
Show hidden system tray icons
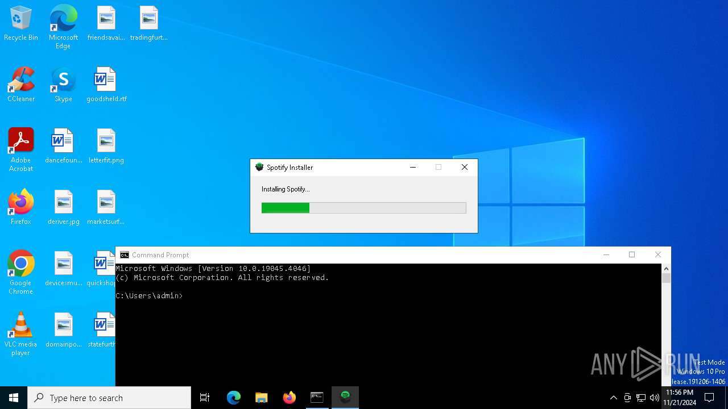613,398
